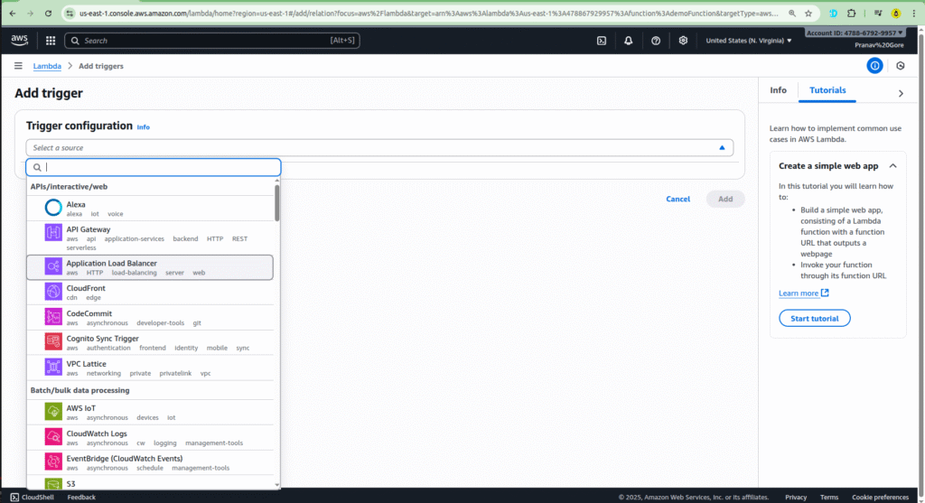Open the notifications bell

[x=629, y=41]
